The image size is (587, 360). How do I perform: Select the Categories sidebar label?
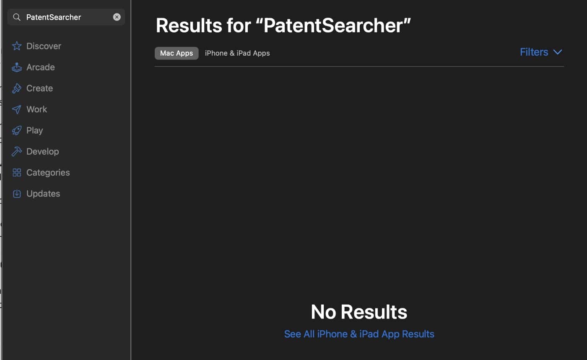pos(48,173)
